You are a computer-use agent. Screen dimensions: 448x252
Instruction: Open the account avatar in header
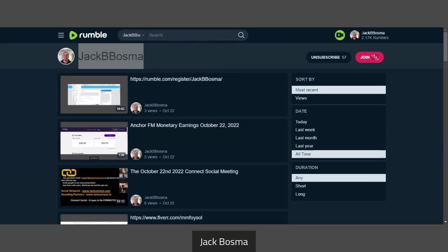point(355,35)
